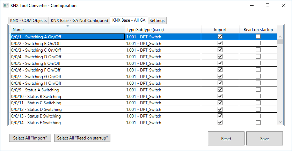
Task: Sort by the Name column header
Action: point(67,30)
